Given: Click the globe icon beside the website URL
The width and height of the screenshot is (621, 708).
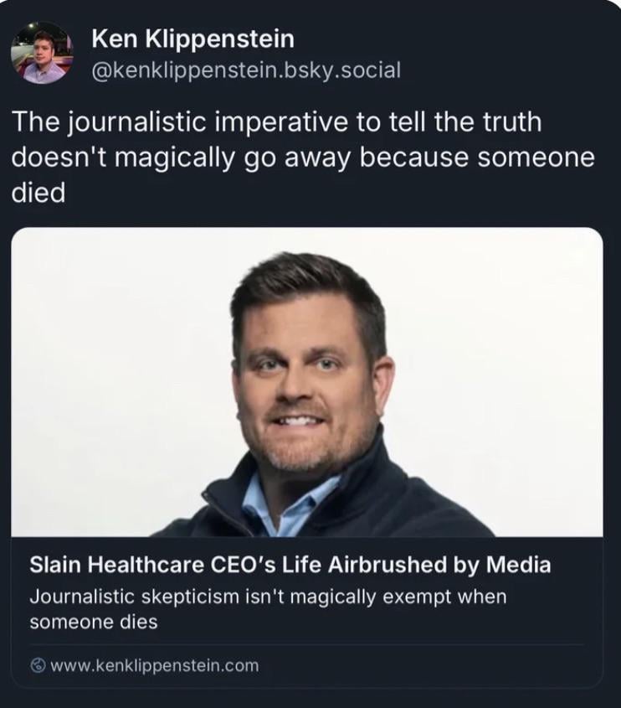Looking at the screenshot, I should click(x=37, y=666).
